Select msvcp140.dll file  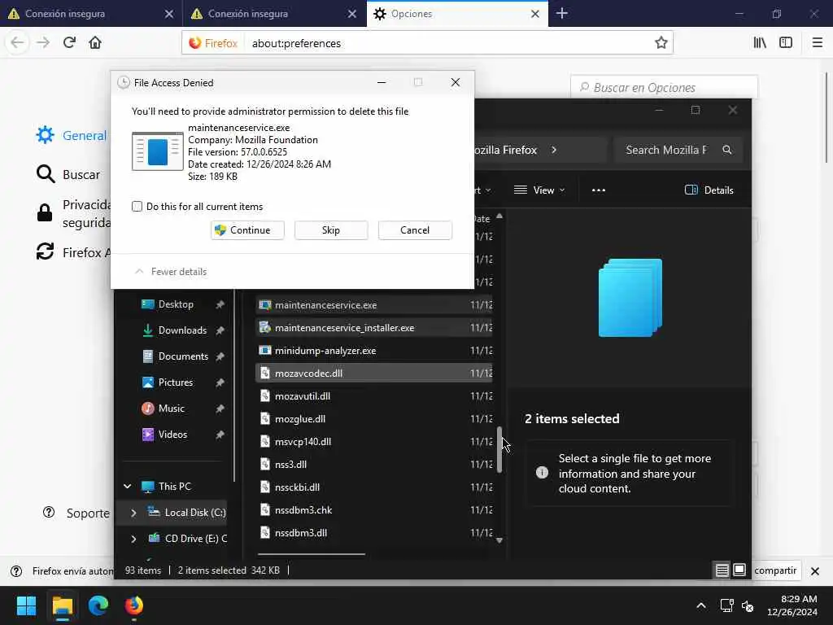(374, 442)
